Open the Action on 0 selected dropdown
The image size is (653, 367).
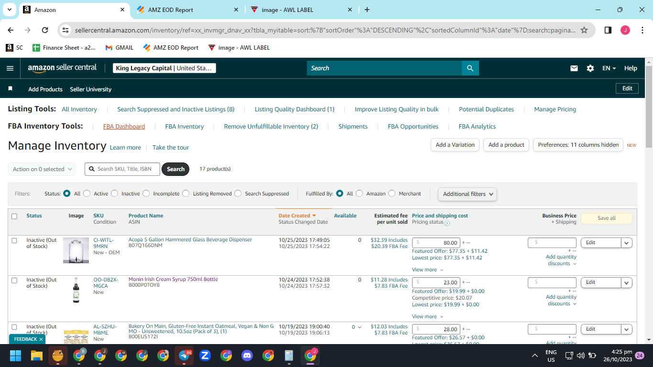coord(42,169)
